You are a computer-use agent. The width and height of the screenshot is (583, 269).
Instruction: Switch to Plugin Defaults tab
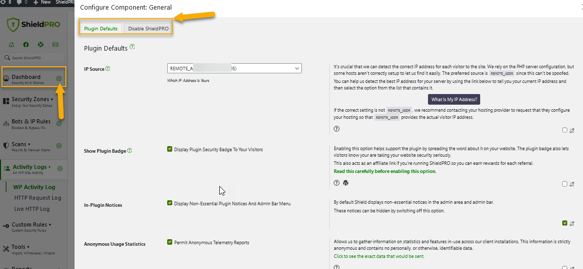click(101, 28)
